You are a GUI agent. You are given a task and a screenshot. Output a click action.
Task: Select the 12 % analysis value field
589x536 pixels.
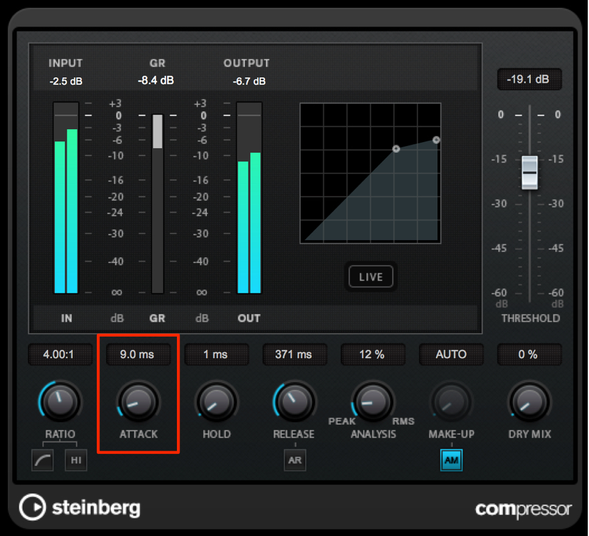pos(373,355)
